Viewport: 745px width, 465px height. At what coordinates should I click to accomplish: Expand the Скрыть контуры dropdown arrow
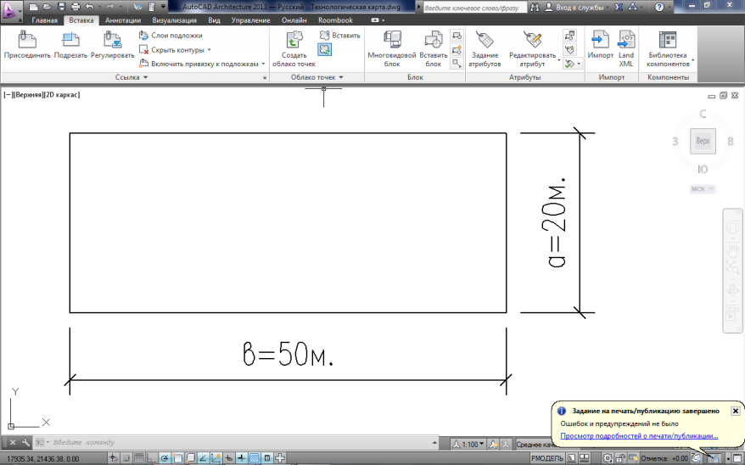[209, 50]
